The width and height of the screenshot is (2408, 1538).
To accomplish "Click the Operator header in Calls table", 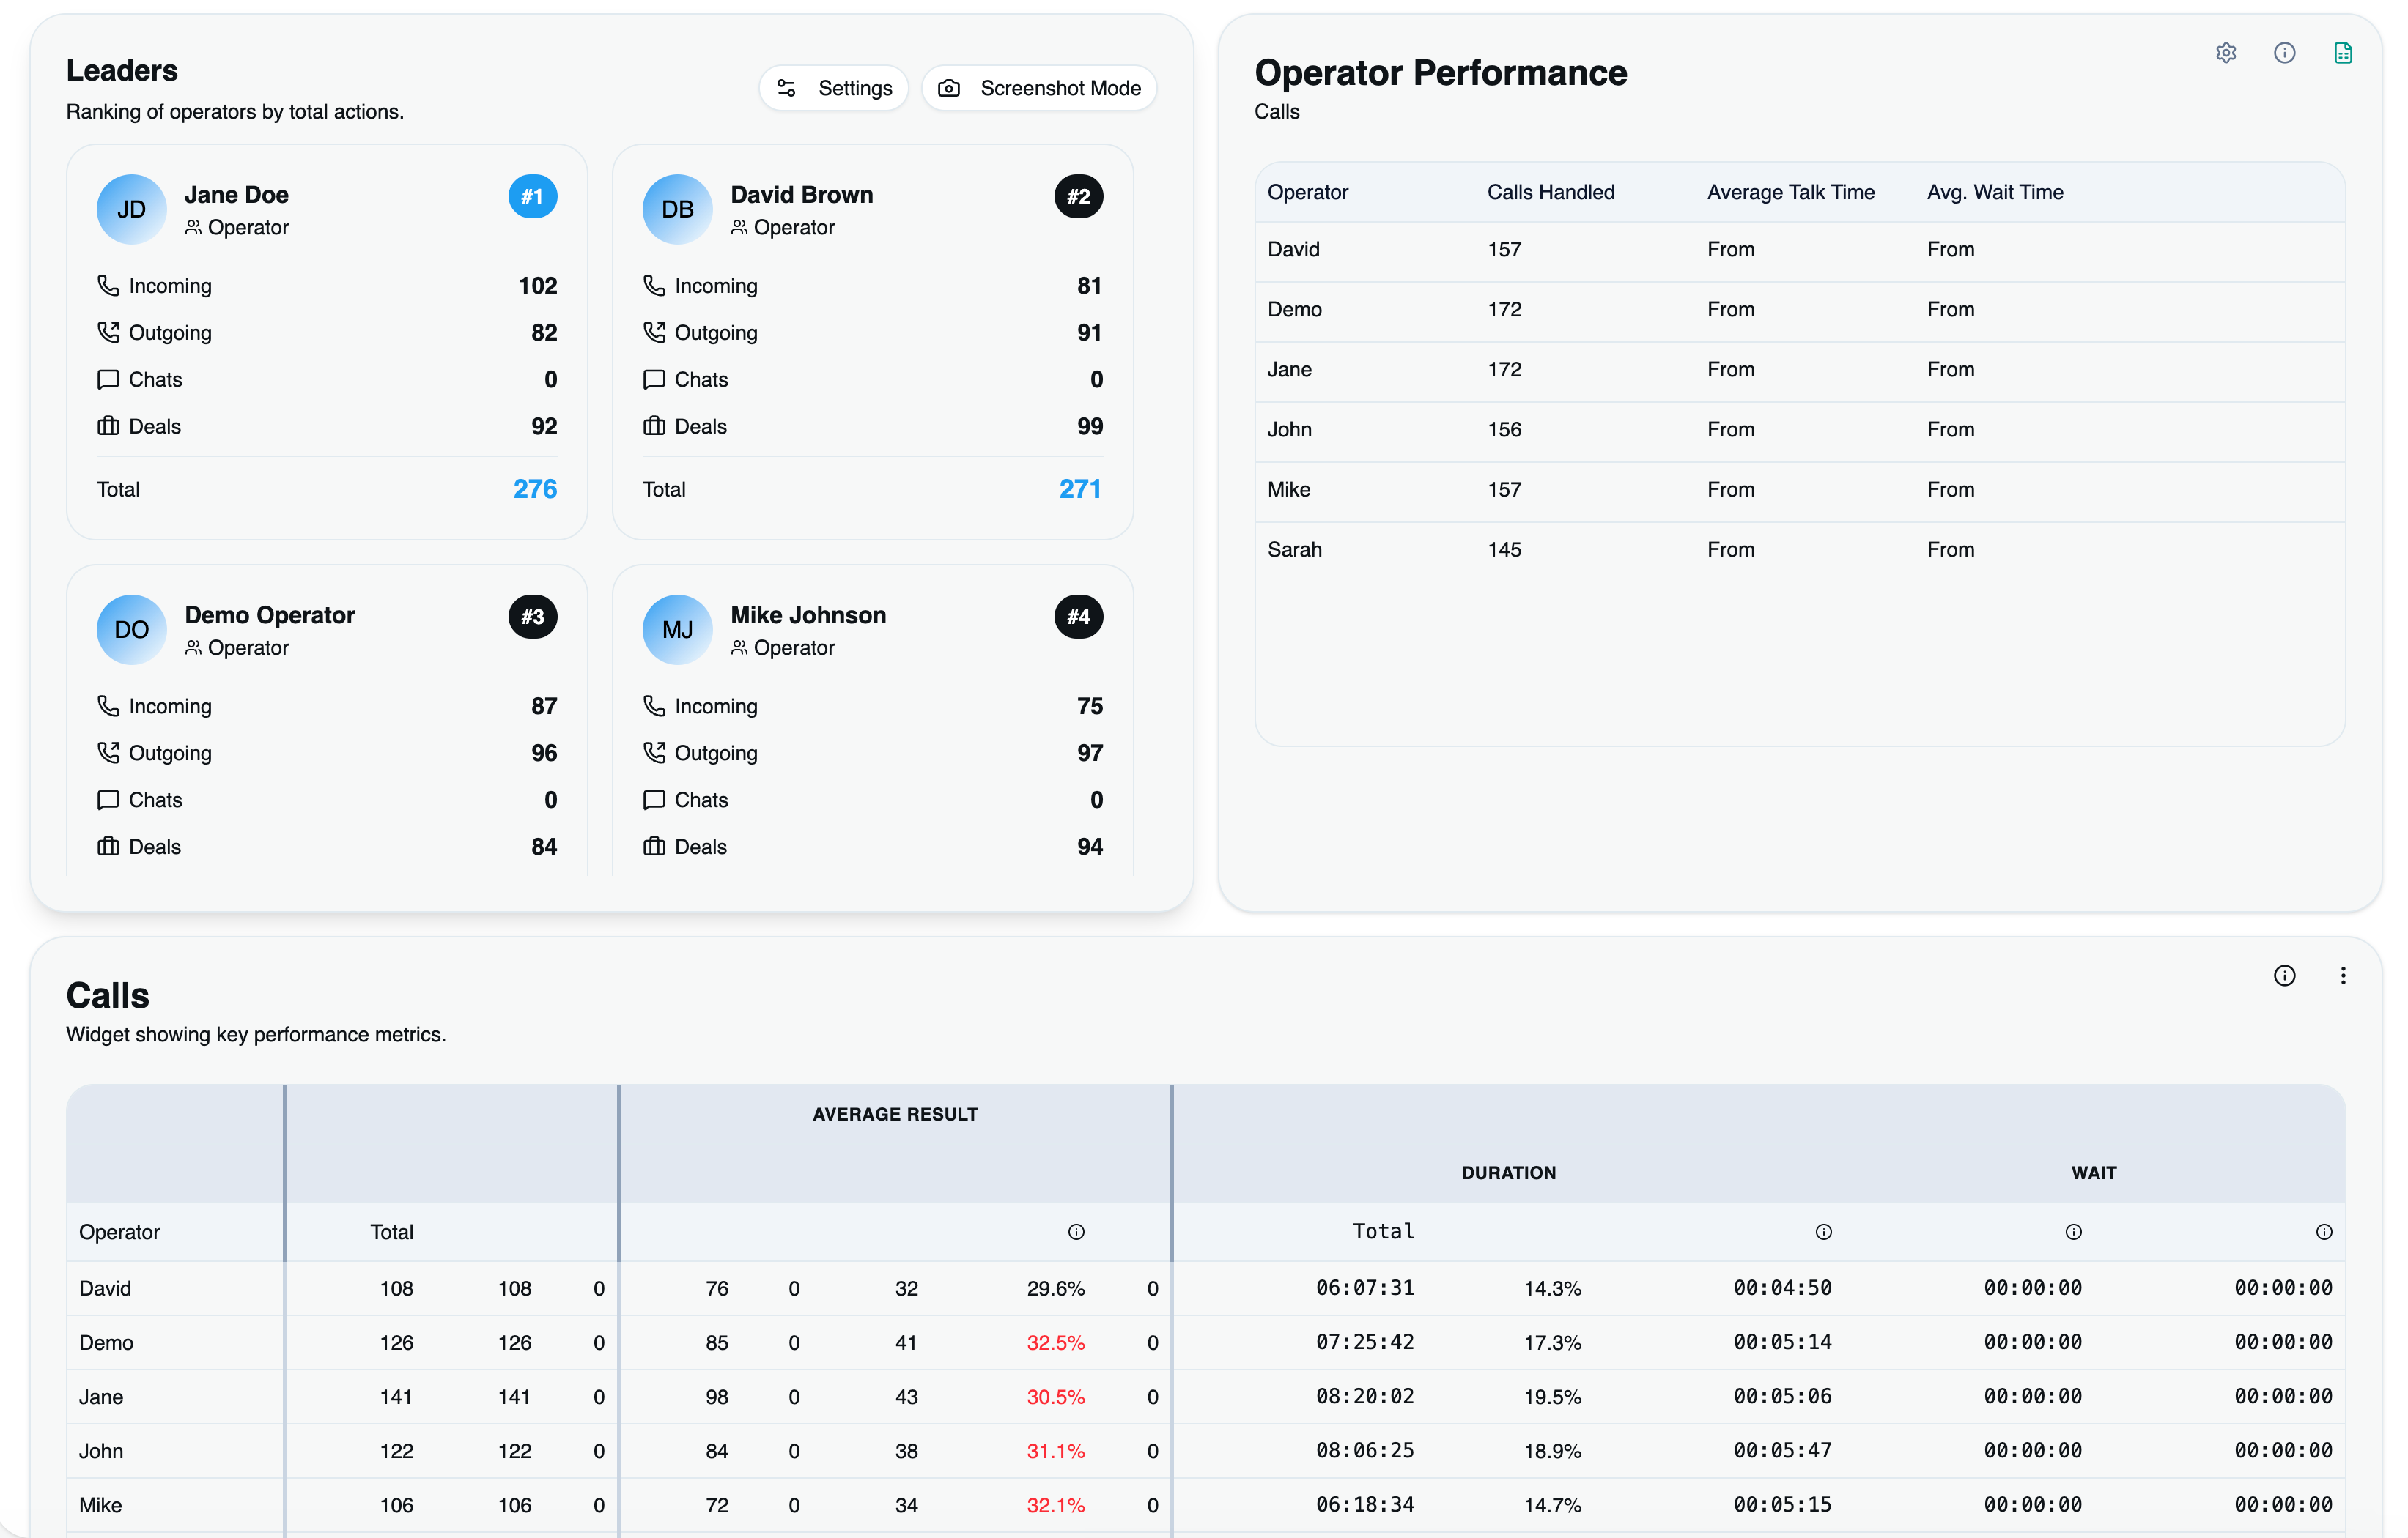I will [119, 1231].
